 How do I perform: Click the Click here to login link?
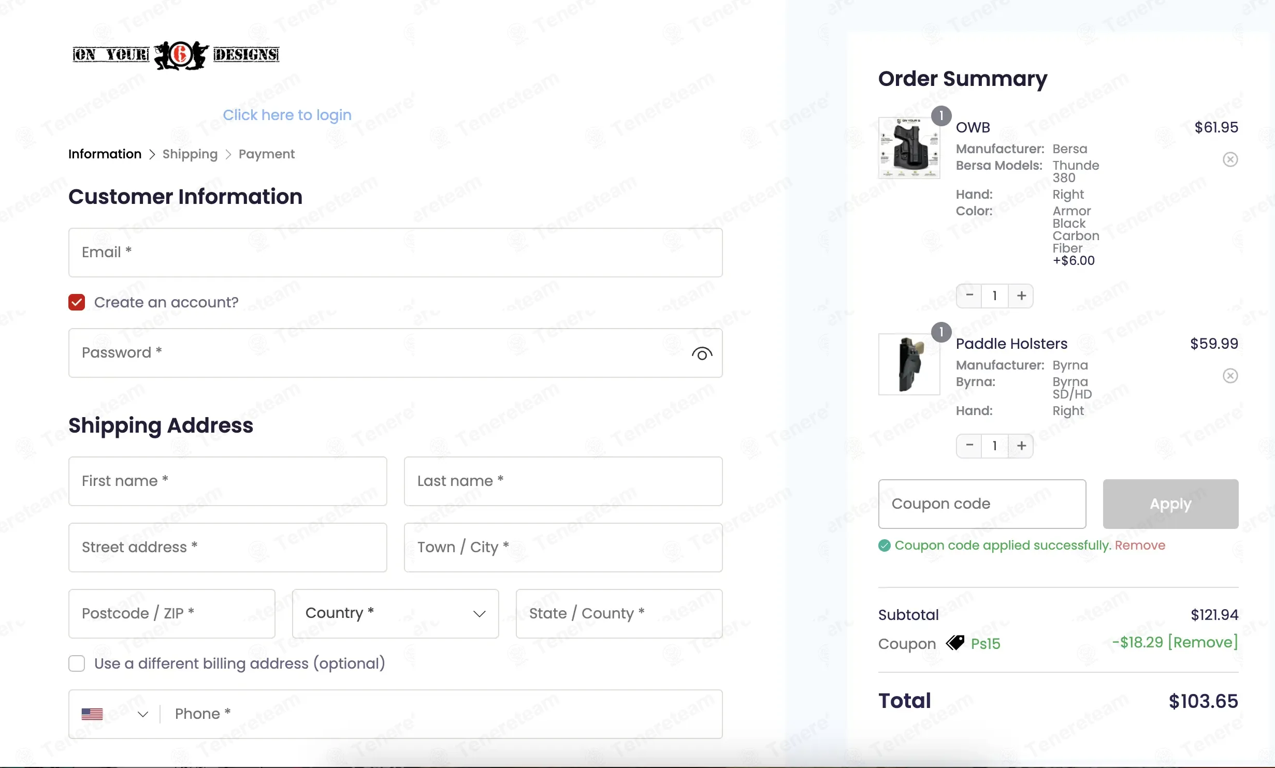(x=287, y=115)
